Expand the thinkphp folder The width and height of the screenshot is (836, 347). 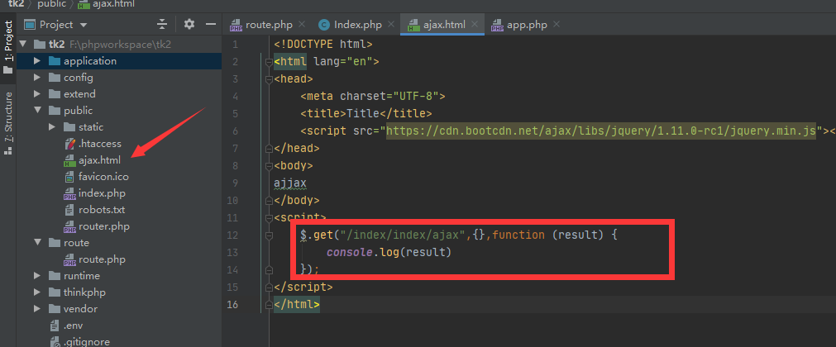(36, 292)
